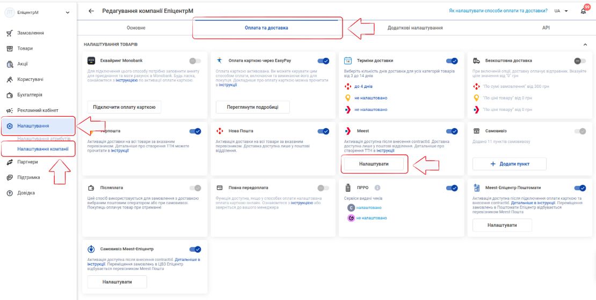Click Налаштувати in Самовивіз Meest-Епіцентр card
This screenshot has height=300, width=596.
click(x=117, y=282)
